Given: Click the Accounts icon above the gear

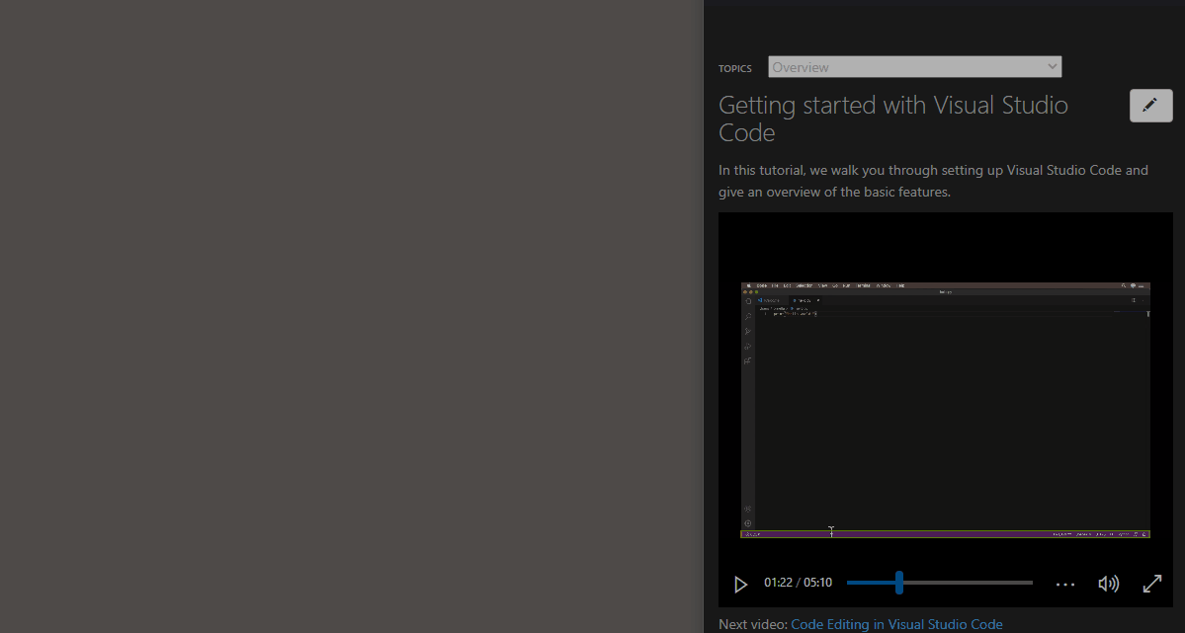Looking at the screenshot, I should click(747, 510).
